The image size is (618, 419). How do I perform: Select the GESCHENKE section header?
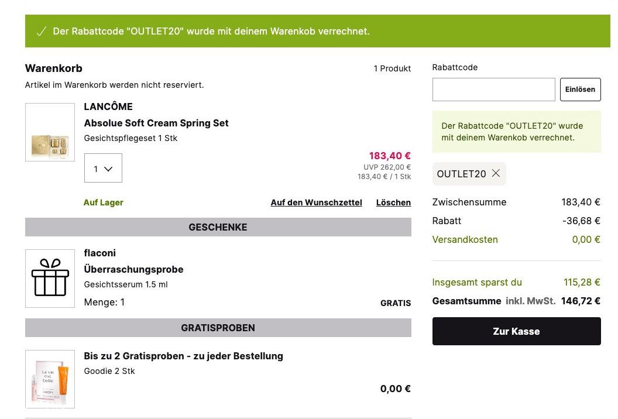pos(218,227)
